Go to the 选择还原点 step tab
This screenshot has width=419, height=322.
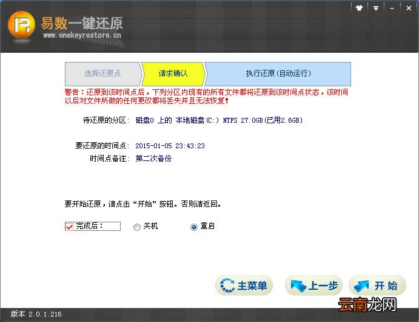(x=102, y=74)
